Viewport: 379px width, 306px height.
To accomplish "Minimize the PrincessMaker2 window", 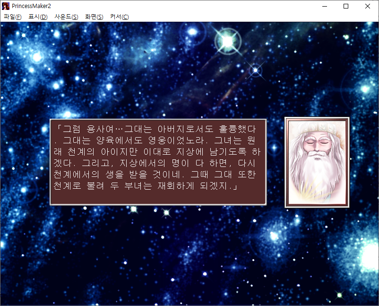I will coord(325,6).
